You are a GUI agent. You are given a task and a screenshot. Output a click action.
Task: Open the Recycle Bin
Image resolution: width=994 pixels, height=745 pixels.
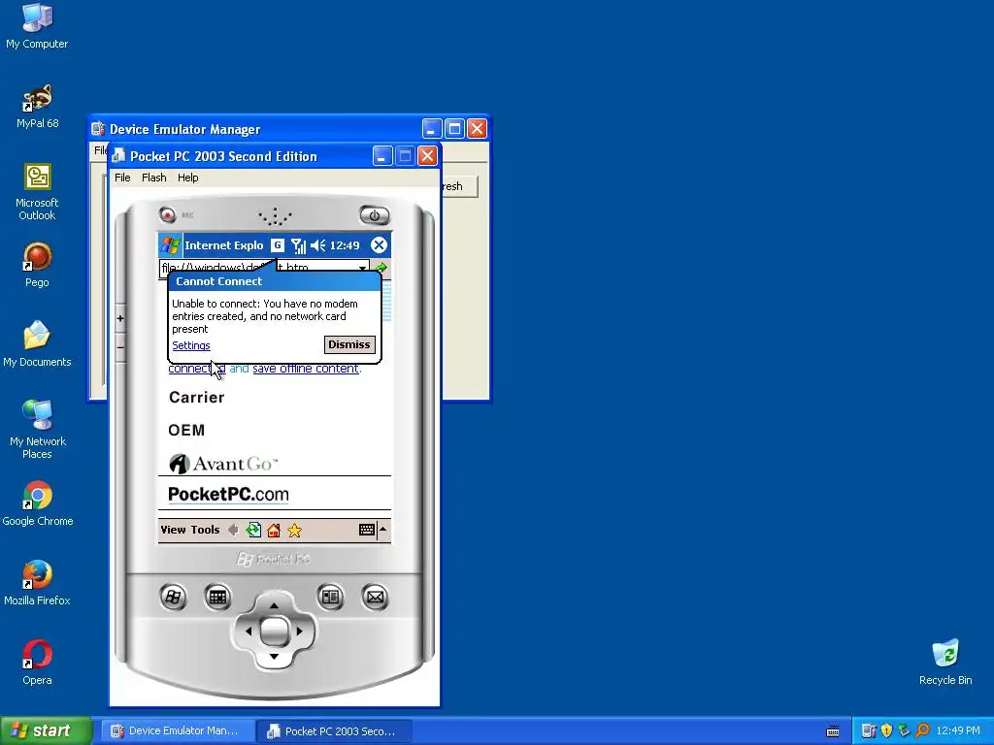[x=945, y=663]
